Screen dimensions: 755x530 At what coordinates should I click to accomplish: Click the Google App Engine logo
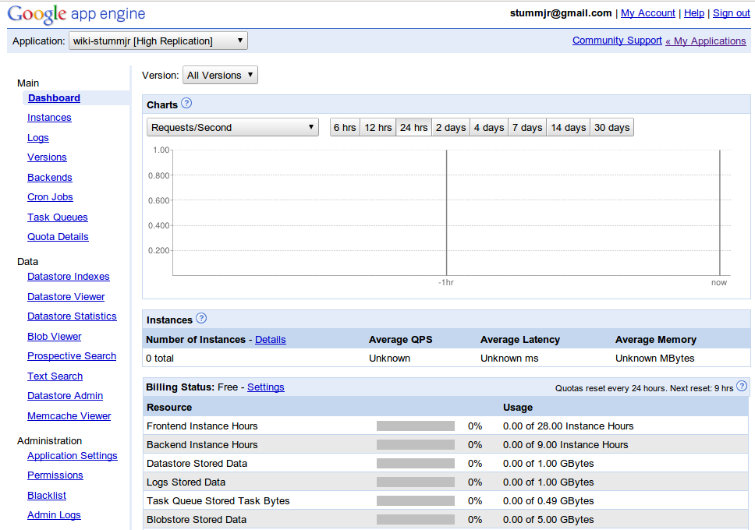(76, 14)
